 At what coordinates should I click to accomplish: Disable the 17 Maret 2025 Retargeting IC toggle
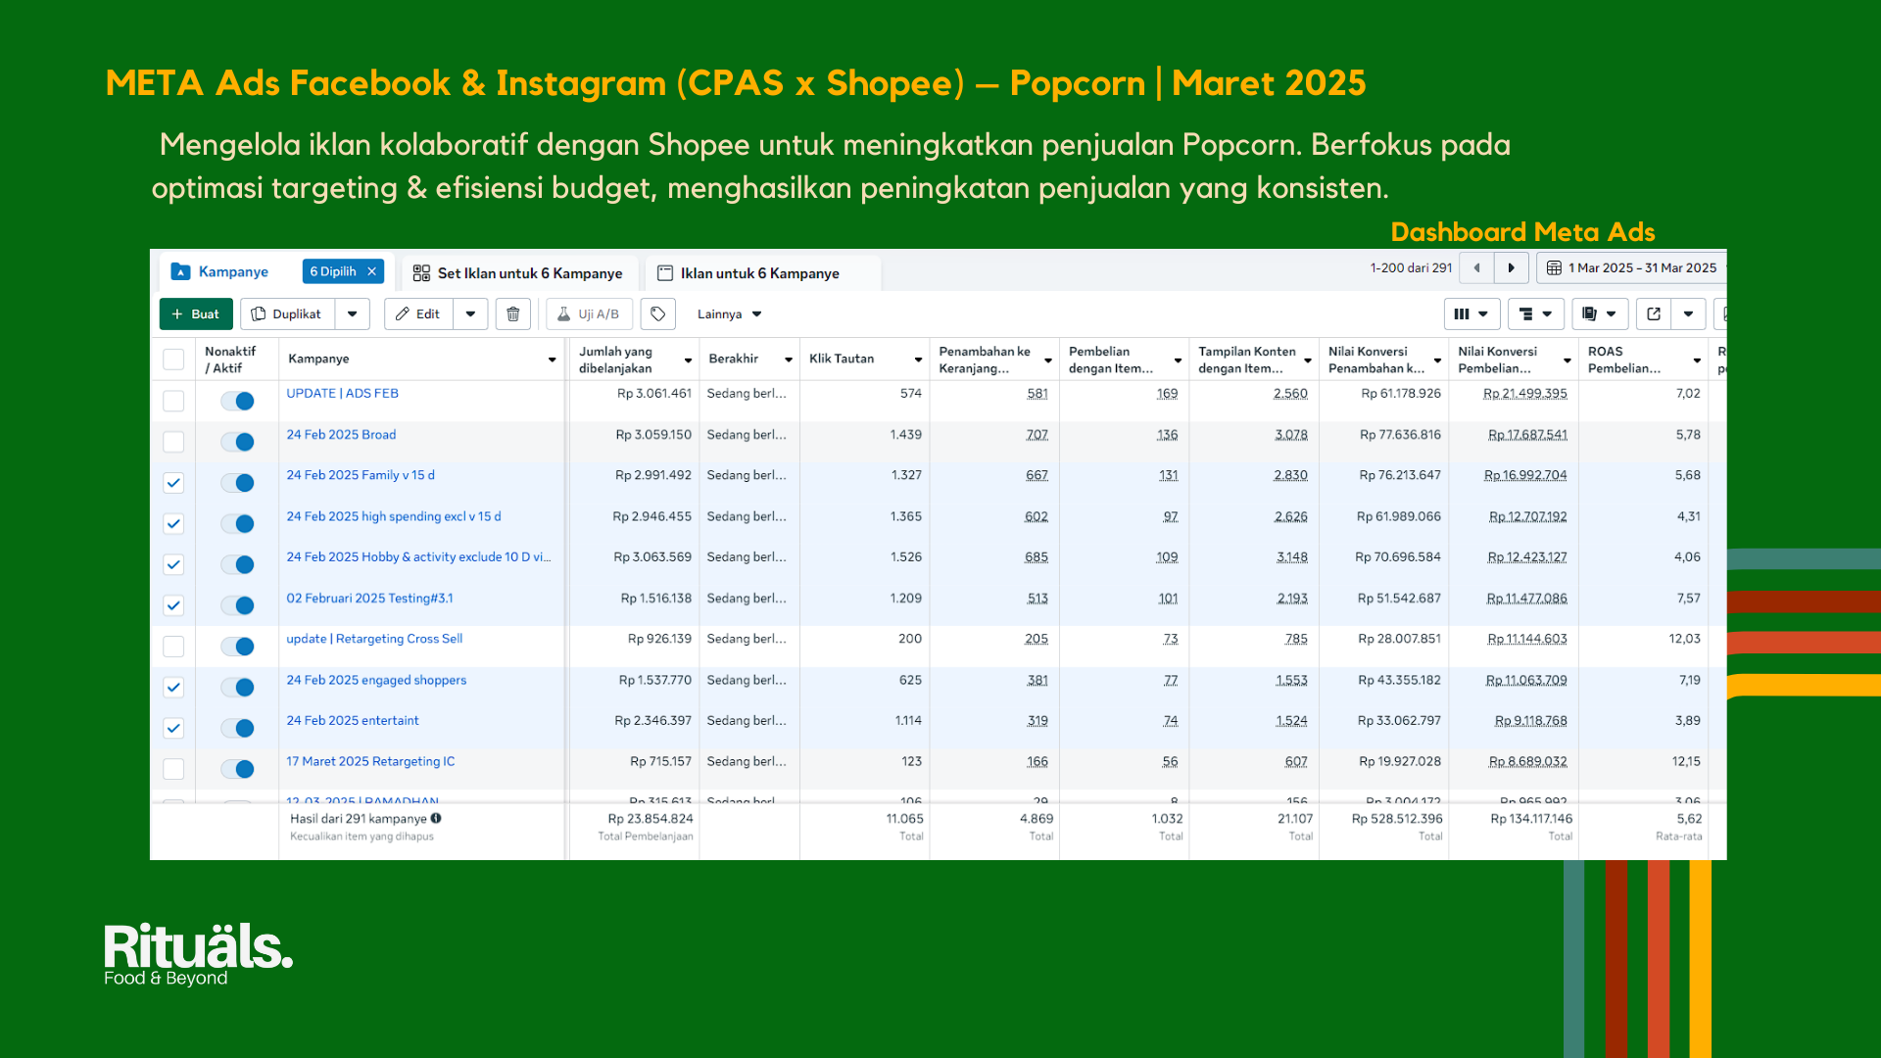click(237, 769)
